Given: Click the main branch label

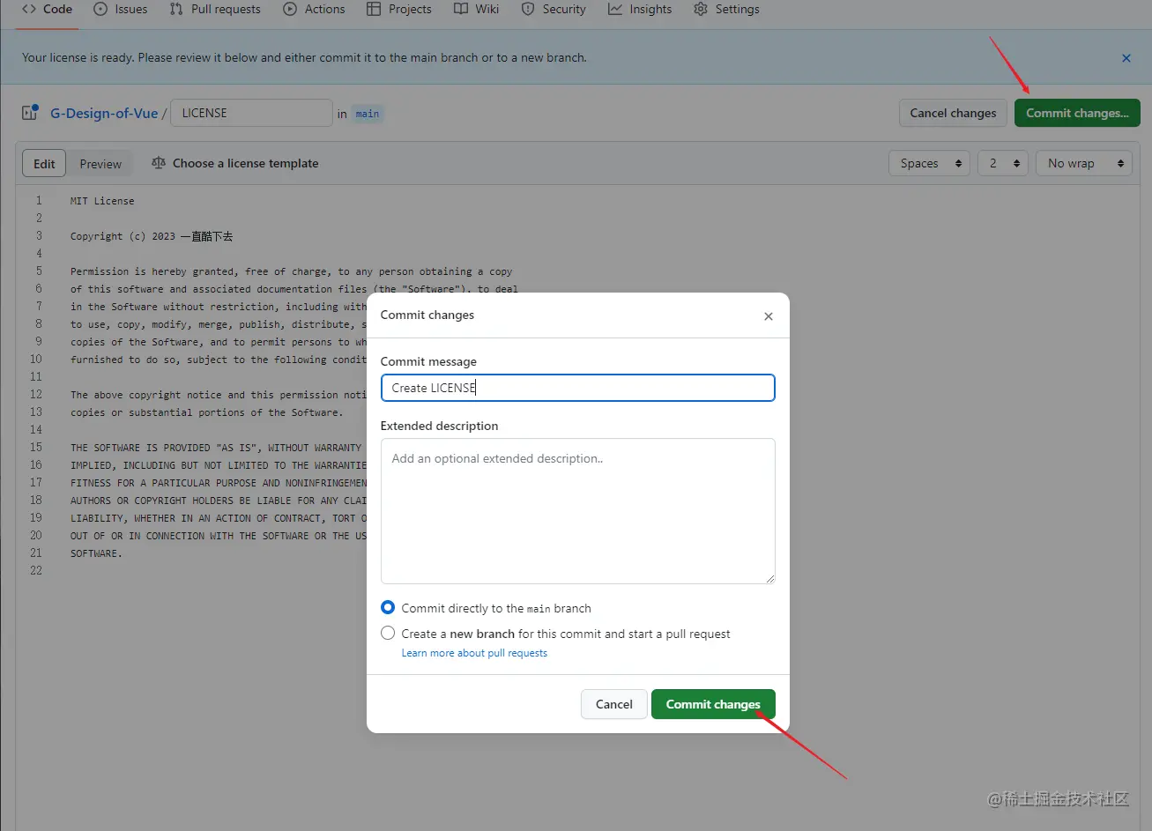Looking at the screenshot, I should pyautogui.click(x=368, y=114).
